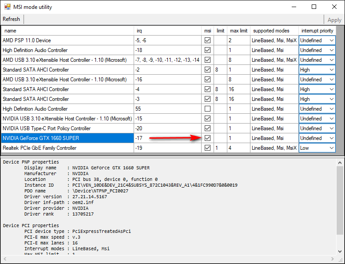
Task: Click supported modes cell for AMD PSP 11.0 Device
Action: pyautogui.click(x=274, y=40)
